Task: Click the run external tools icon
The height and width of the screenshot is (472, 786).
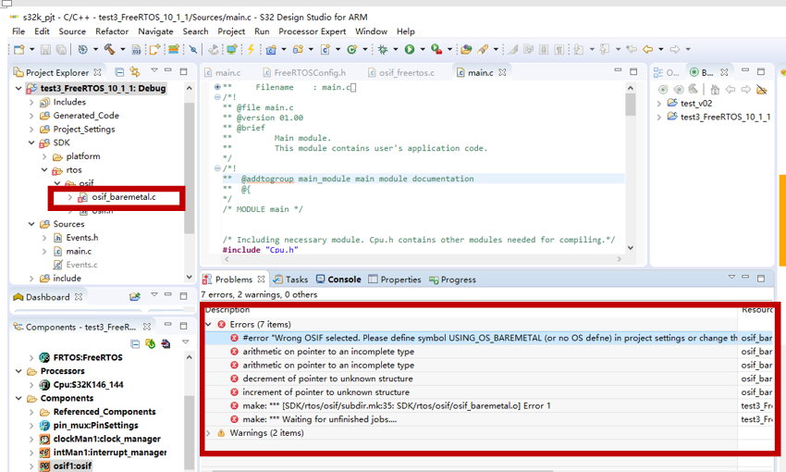Action: pos(436,49)
